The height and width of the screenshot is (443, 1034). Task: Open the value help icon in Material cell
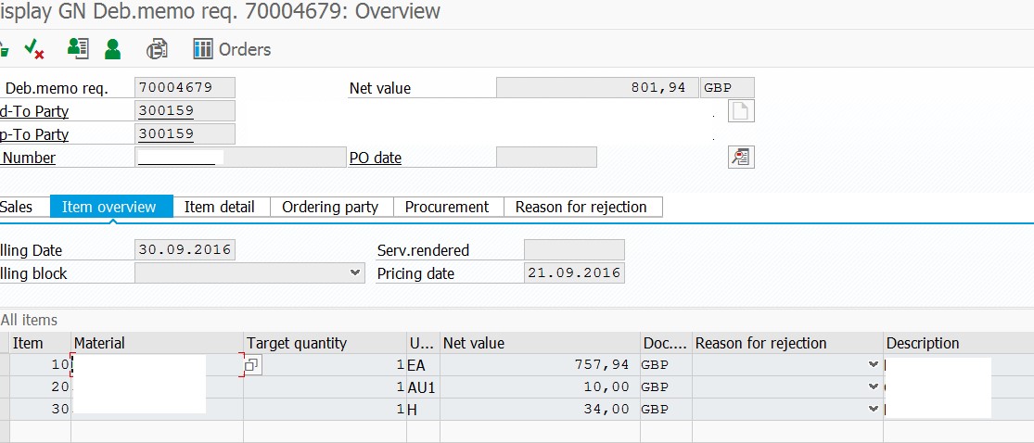(x=252, y=366)
